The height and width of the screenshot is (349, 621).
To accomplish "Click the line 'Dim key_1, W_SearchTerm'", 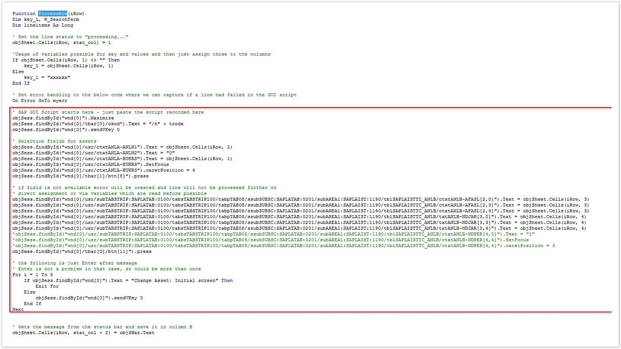I will [46, 20].
